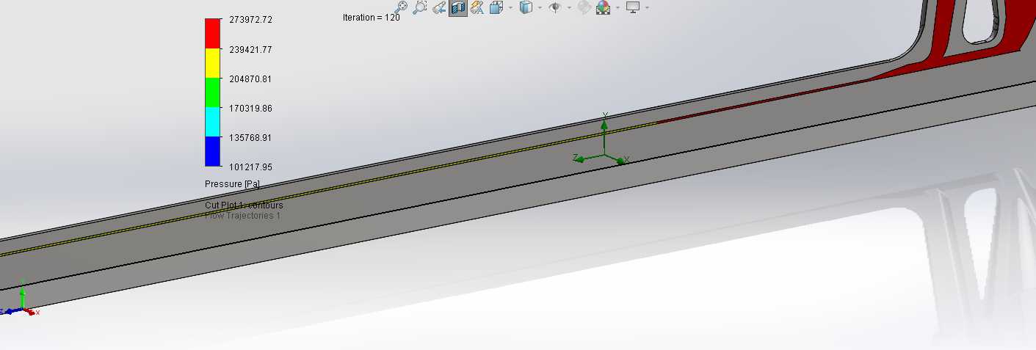Click the Hide/Show Items eye icon
1036x350 pixels.
[x=555, y=7]
